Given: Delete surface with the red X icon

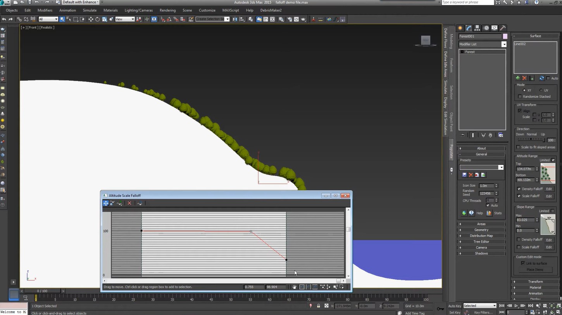Looking at the screenshot, I should tap(524, 78).
